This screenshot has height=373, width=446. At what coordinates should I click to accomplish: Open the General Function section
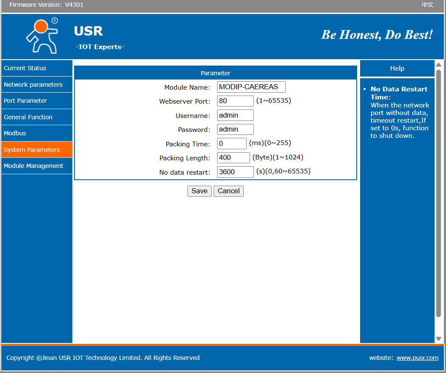point(28,117)
